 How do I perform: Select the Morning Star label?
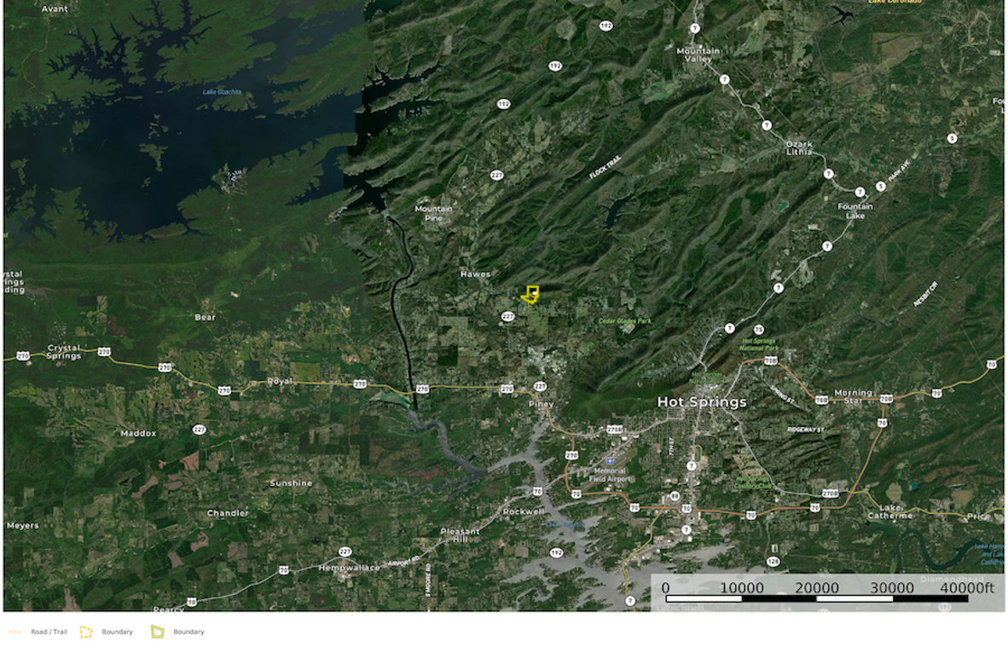click(x=853, y=395)
